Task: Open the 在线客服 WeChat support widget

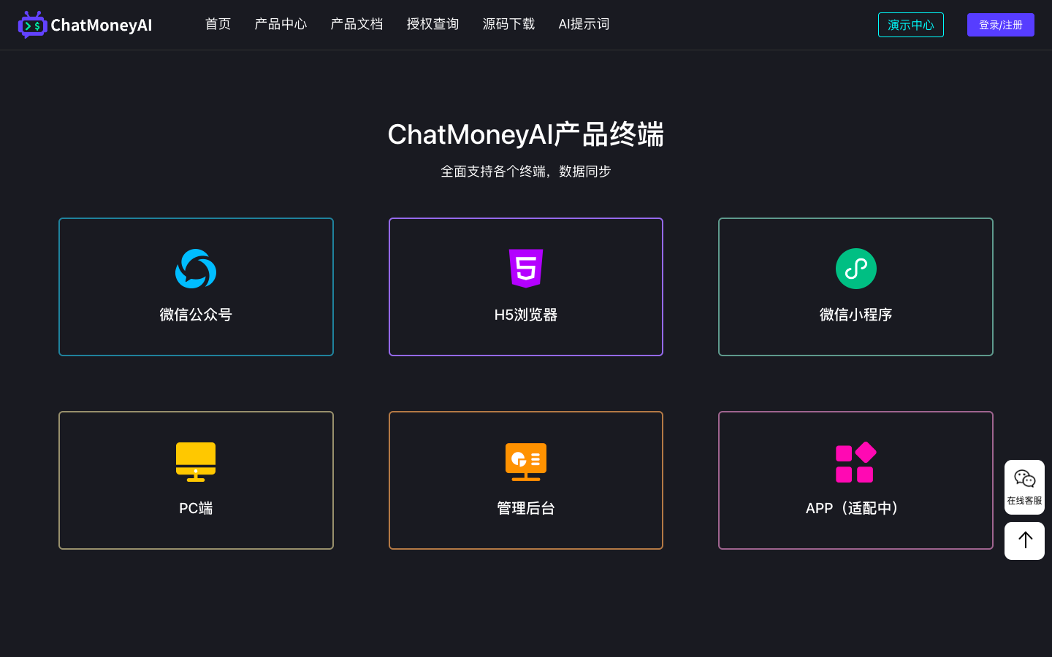Action: point(1024,487)
